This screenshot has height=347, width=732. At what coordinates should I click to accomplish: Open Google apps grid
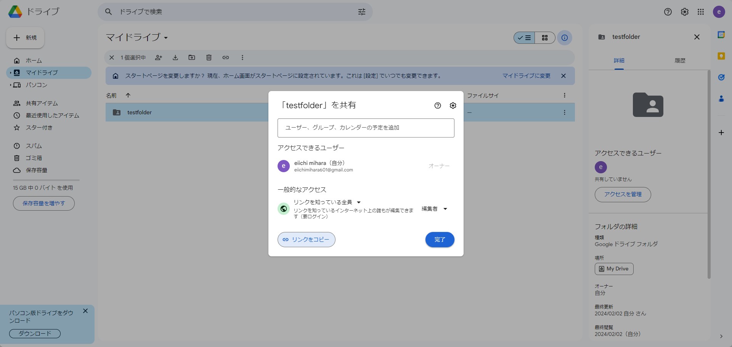click(x=701, y=12)
